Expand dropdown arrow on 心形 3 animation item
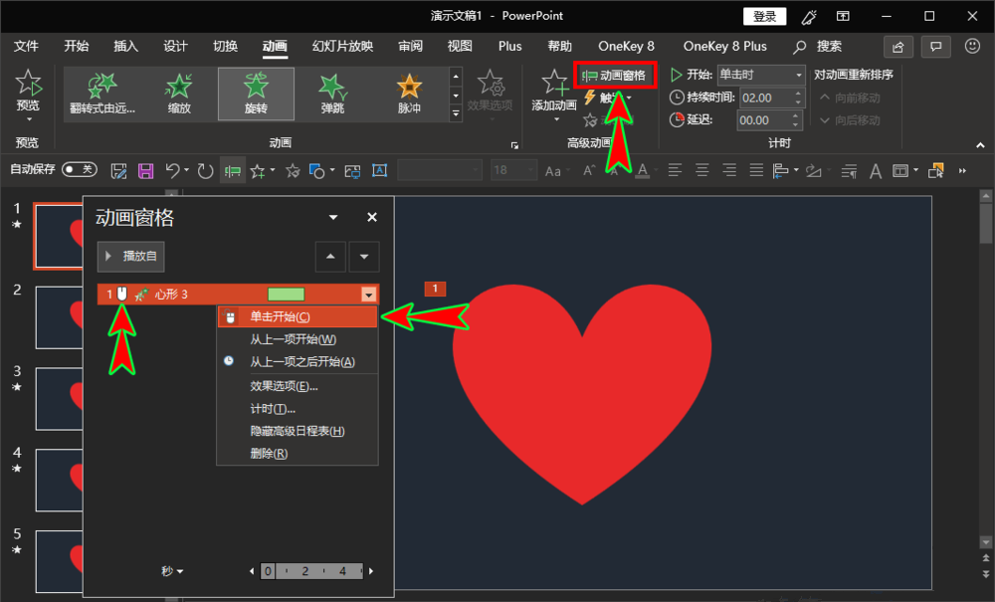This screenshot has width=995, height=602. click(x=369, y=295)
